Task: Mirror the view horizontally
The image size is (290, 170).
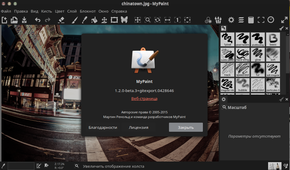Action: click(x=168, y=20)
